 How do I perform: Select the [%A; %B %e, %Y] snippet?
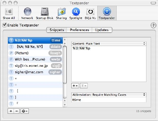click(35, 47)
